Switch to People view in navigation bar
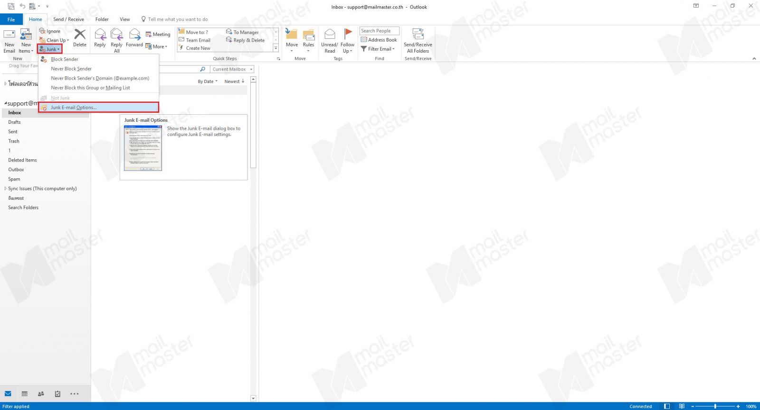This screenshot has height=410, width=760. [x=41, y=393]
